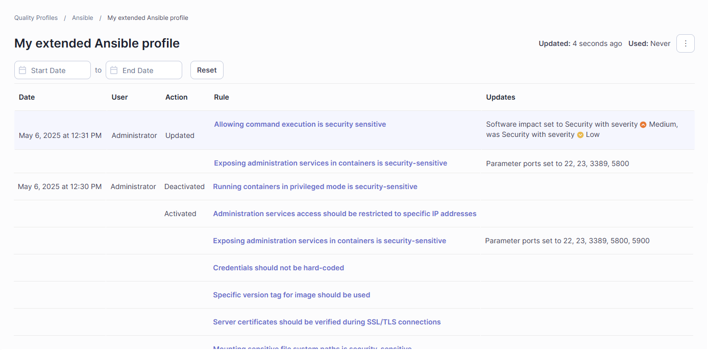Click the Medium severity indicator icon
This screenshot has width=708, height=350.
[643, 124]
